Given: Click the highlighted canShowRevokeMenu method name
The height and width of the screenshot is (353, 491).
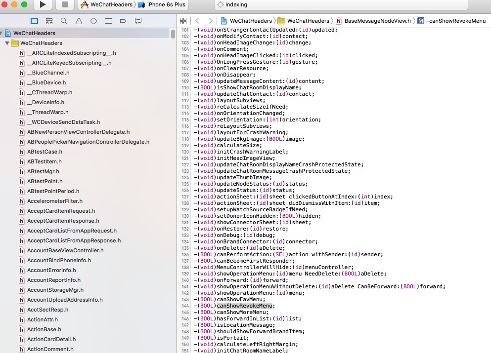Looking at the screenshot, I should point(244,306).
